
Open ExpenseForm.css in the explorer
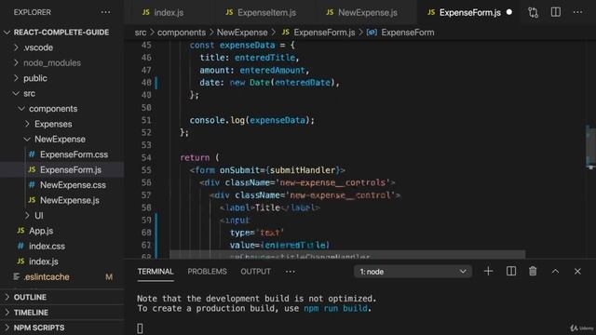pyautogui.click(x=74, y=154)
